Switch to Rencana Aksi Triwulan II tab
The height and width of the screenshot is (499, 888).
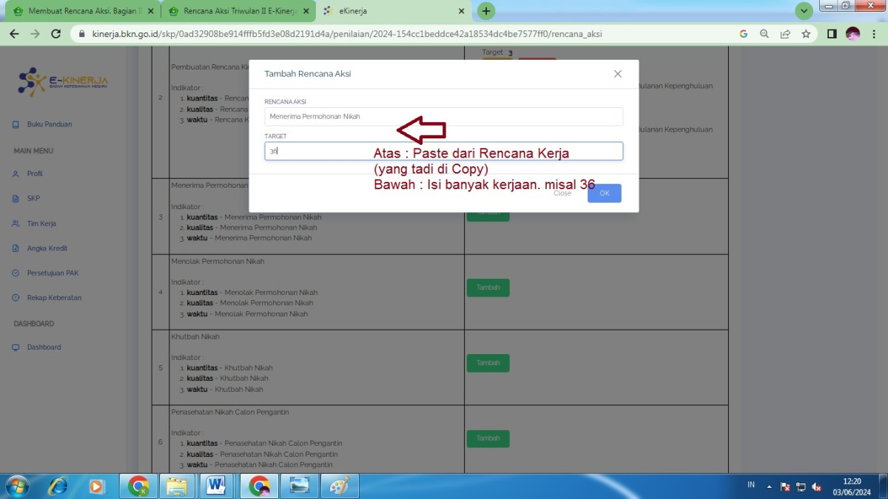(238, 11)
